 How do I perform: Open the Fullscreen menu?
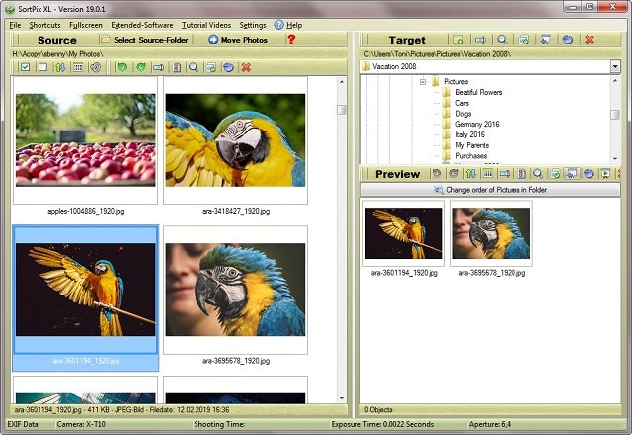[x=86, y=25]
